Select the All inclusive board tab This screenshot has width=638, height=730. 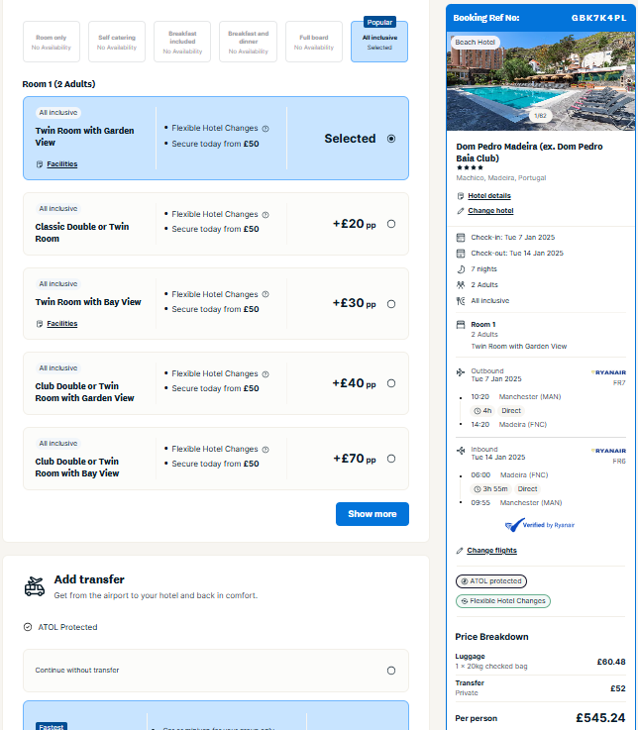point(379,42)
